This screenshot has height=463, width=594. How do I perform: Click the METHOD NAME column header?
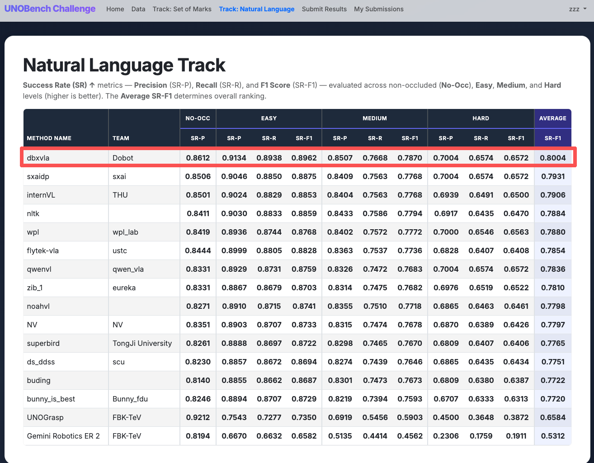[x=49, y=138]
